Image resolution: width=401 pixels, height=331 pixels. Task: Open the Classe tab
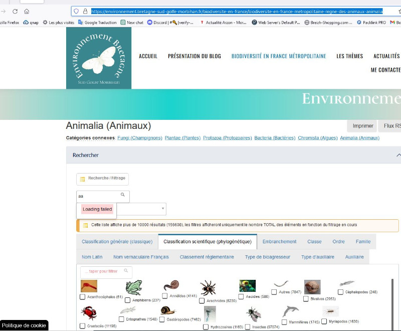314,241
